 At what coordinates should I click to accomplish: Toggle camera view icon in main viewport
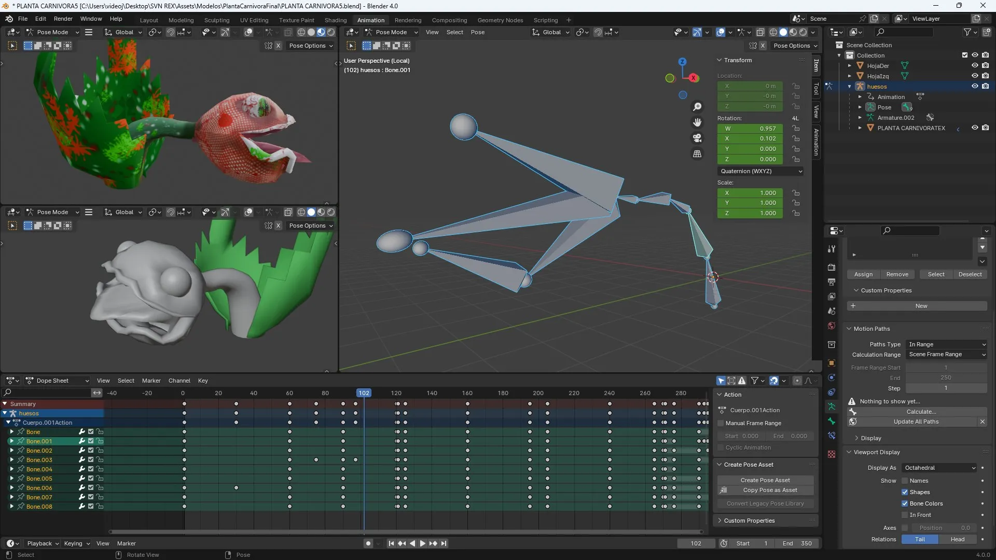coord(697,138)
